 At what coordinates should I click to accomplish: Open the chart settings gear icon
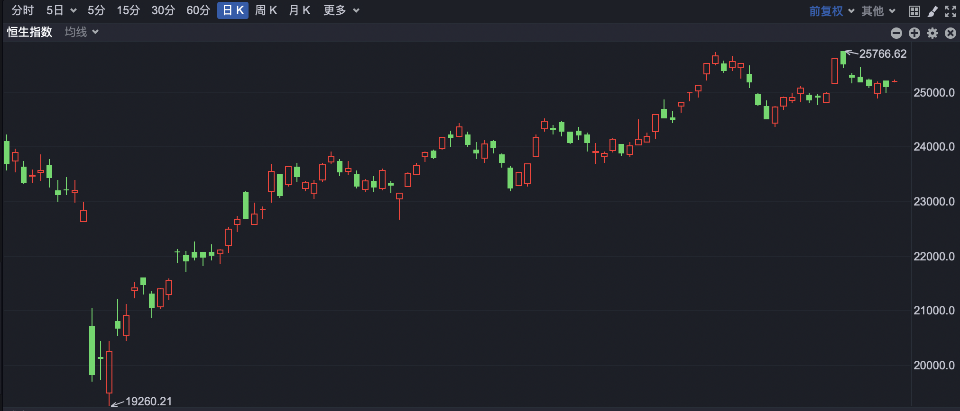[x=932, y=33]
